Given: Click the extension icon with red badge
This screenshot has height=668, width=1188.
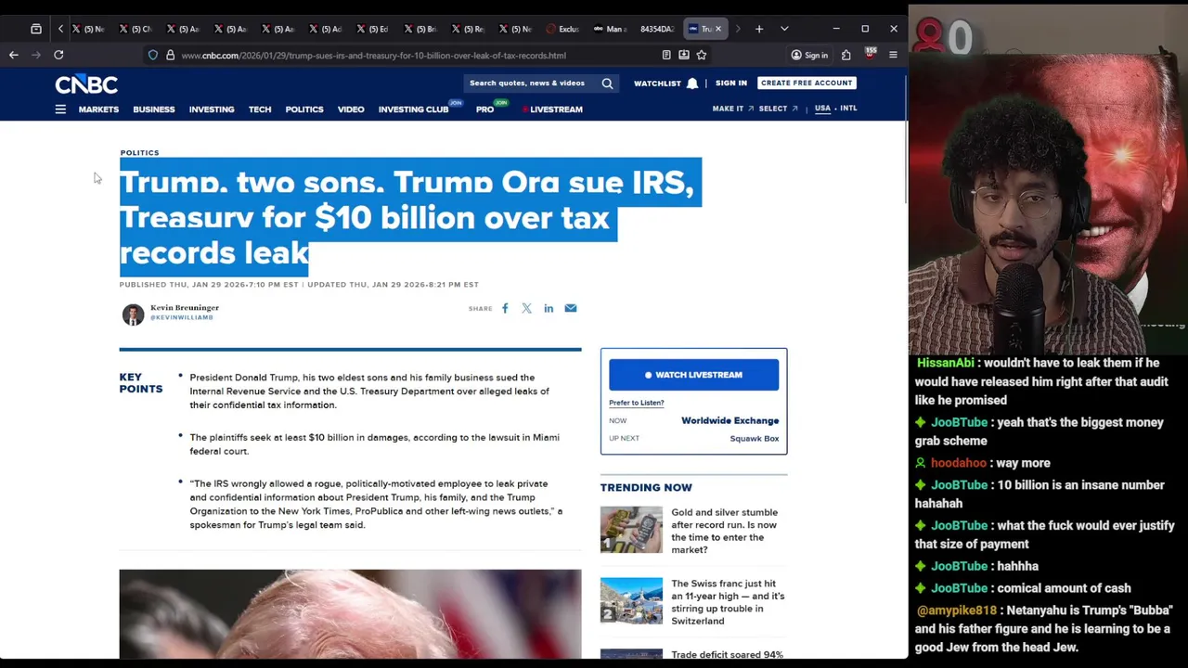Looking at the screenshot, I should point(870,54).
